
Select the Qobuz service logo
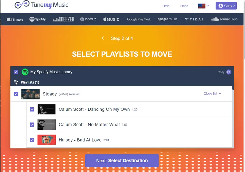pyautogui.click(x=88, y=19)
